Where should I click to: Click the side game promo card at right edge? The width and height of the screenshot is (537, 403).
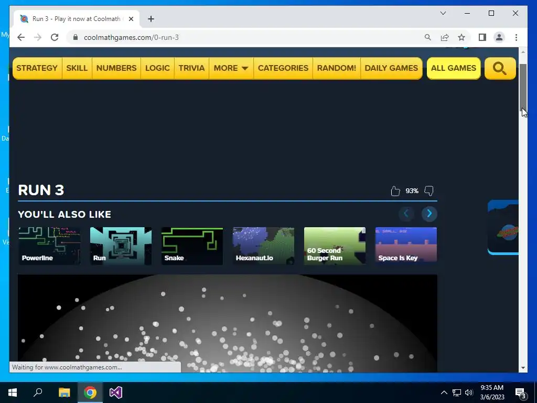click(503, 228)
